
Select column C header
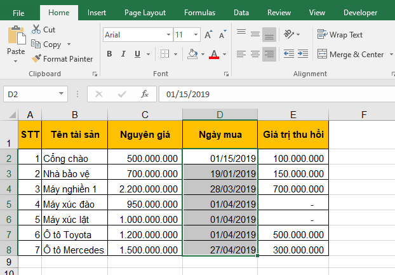[x=145, y=114]
